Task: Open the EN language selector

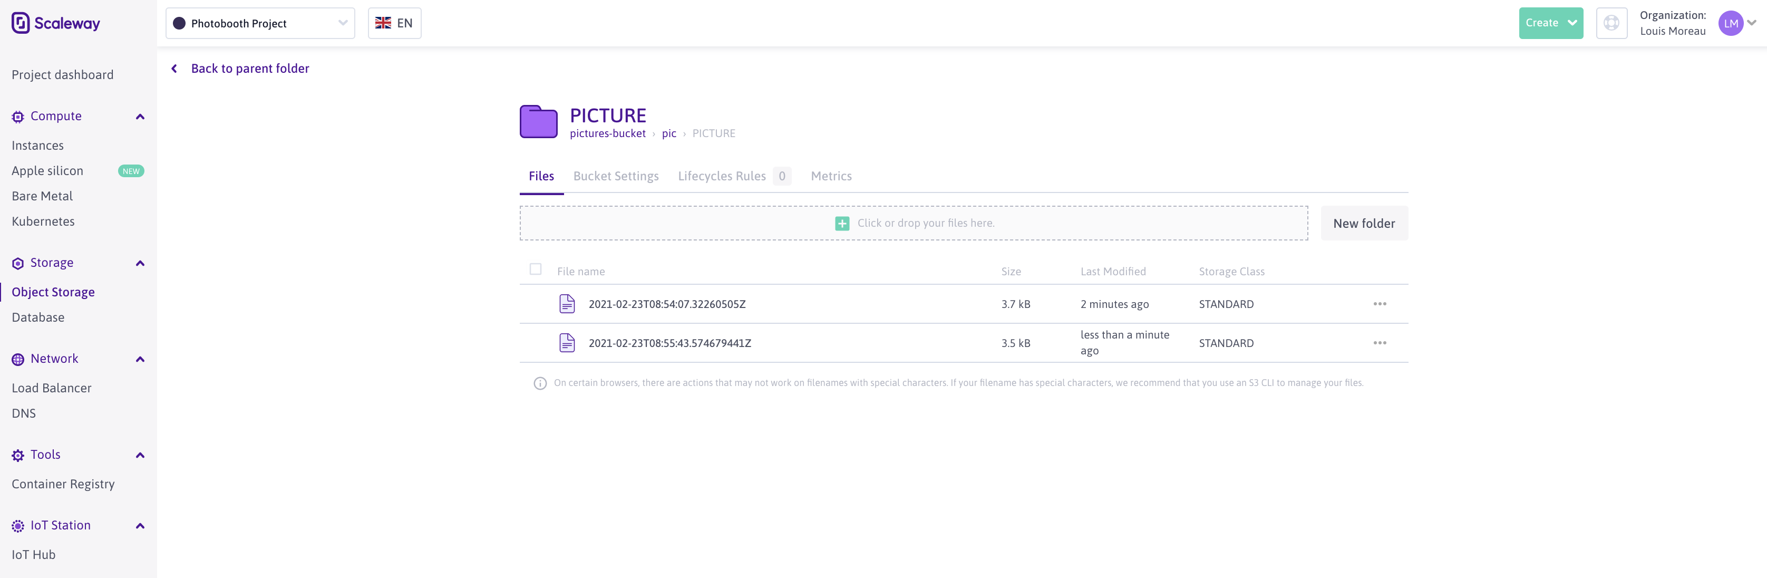Action: [394, 23]
